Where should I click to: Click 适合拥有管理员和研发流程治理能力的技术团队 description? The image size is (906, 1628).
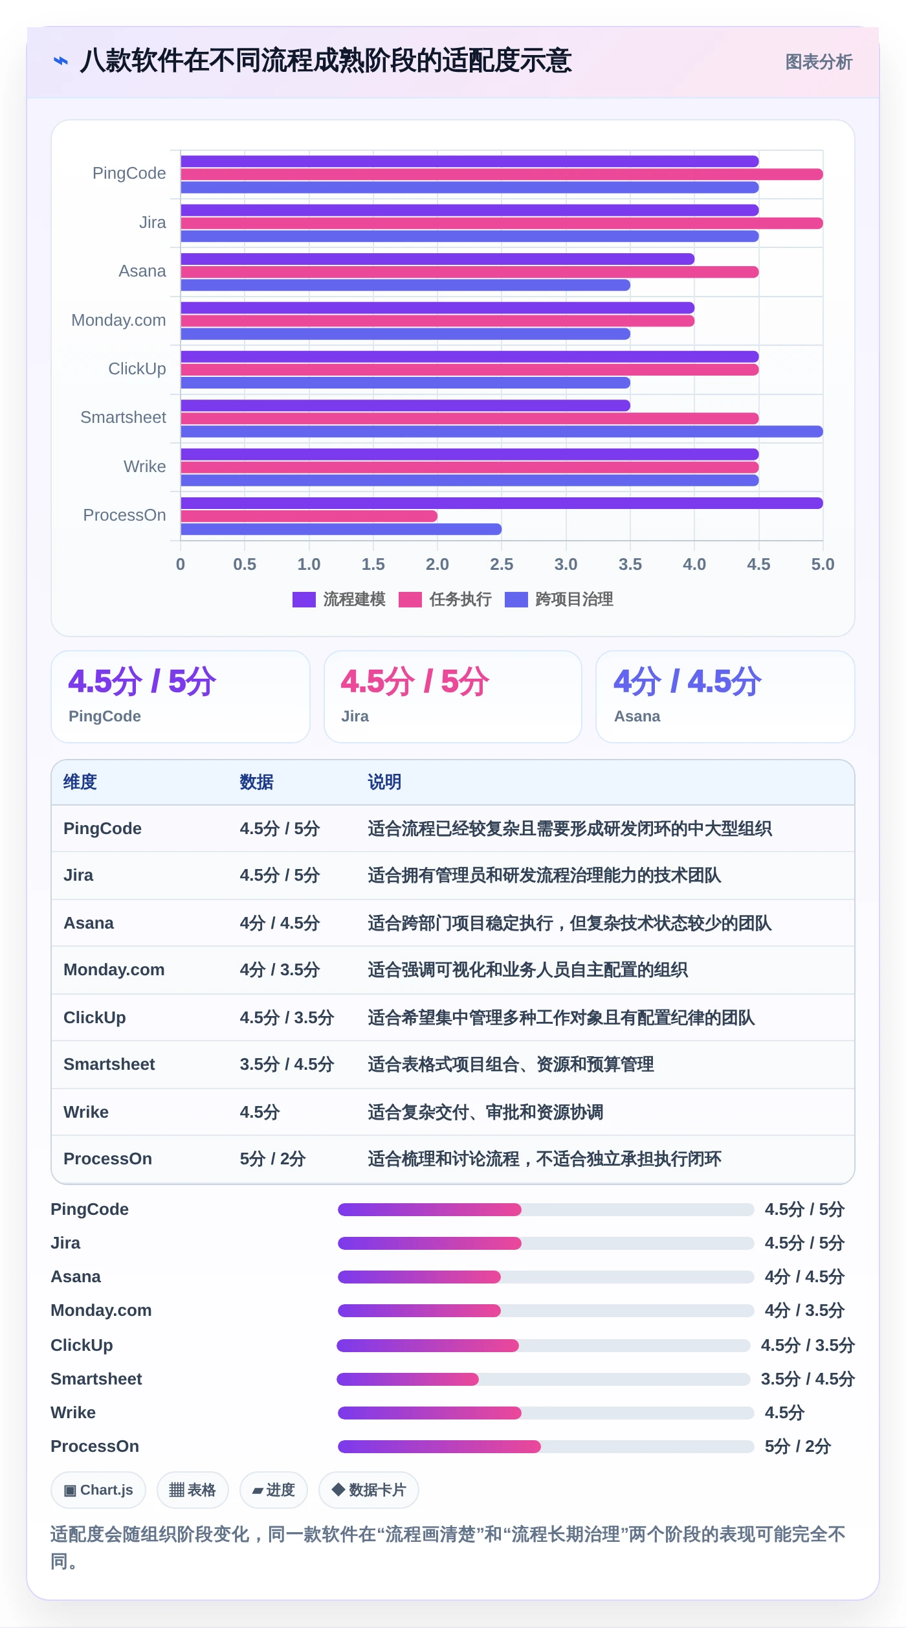click(544, 876)
